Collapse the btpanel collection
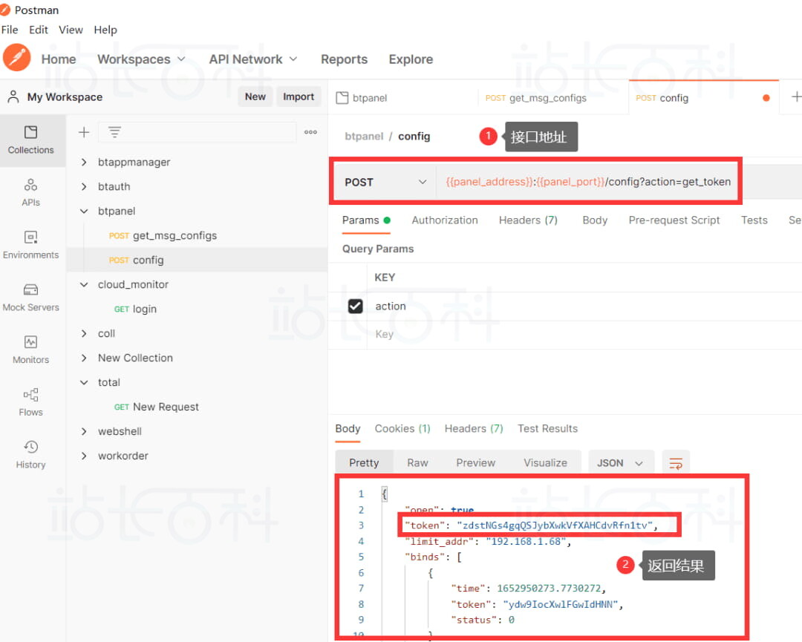 pos(84,211)
